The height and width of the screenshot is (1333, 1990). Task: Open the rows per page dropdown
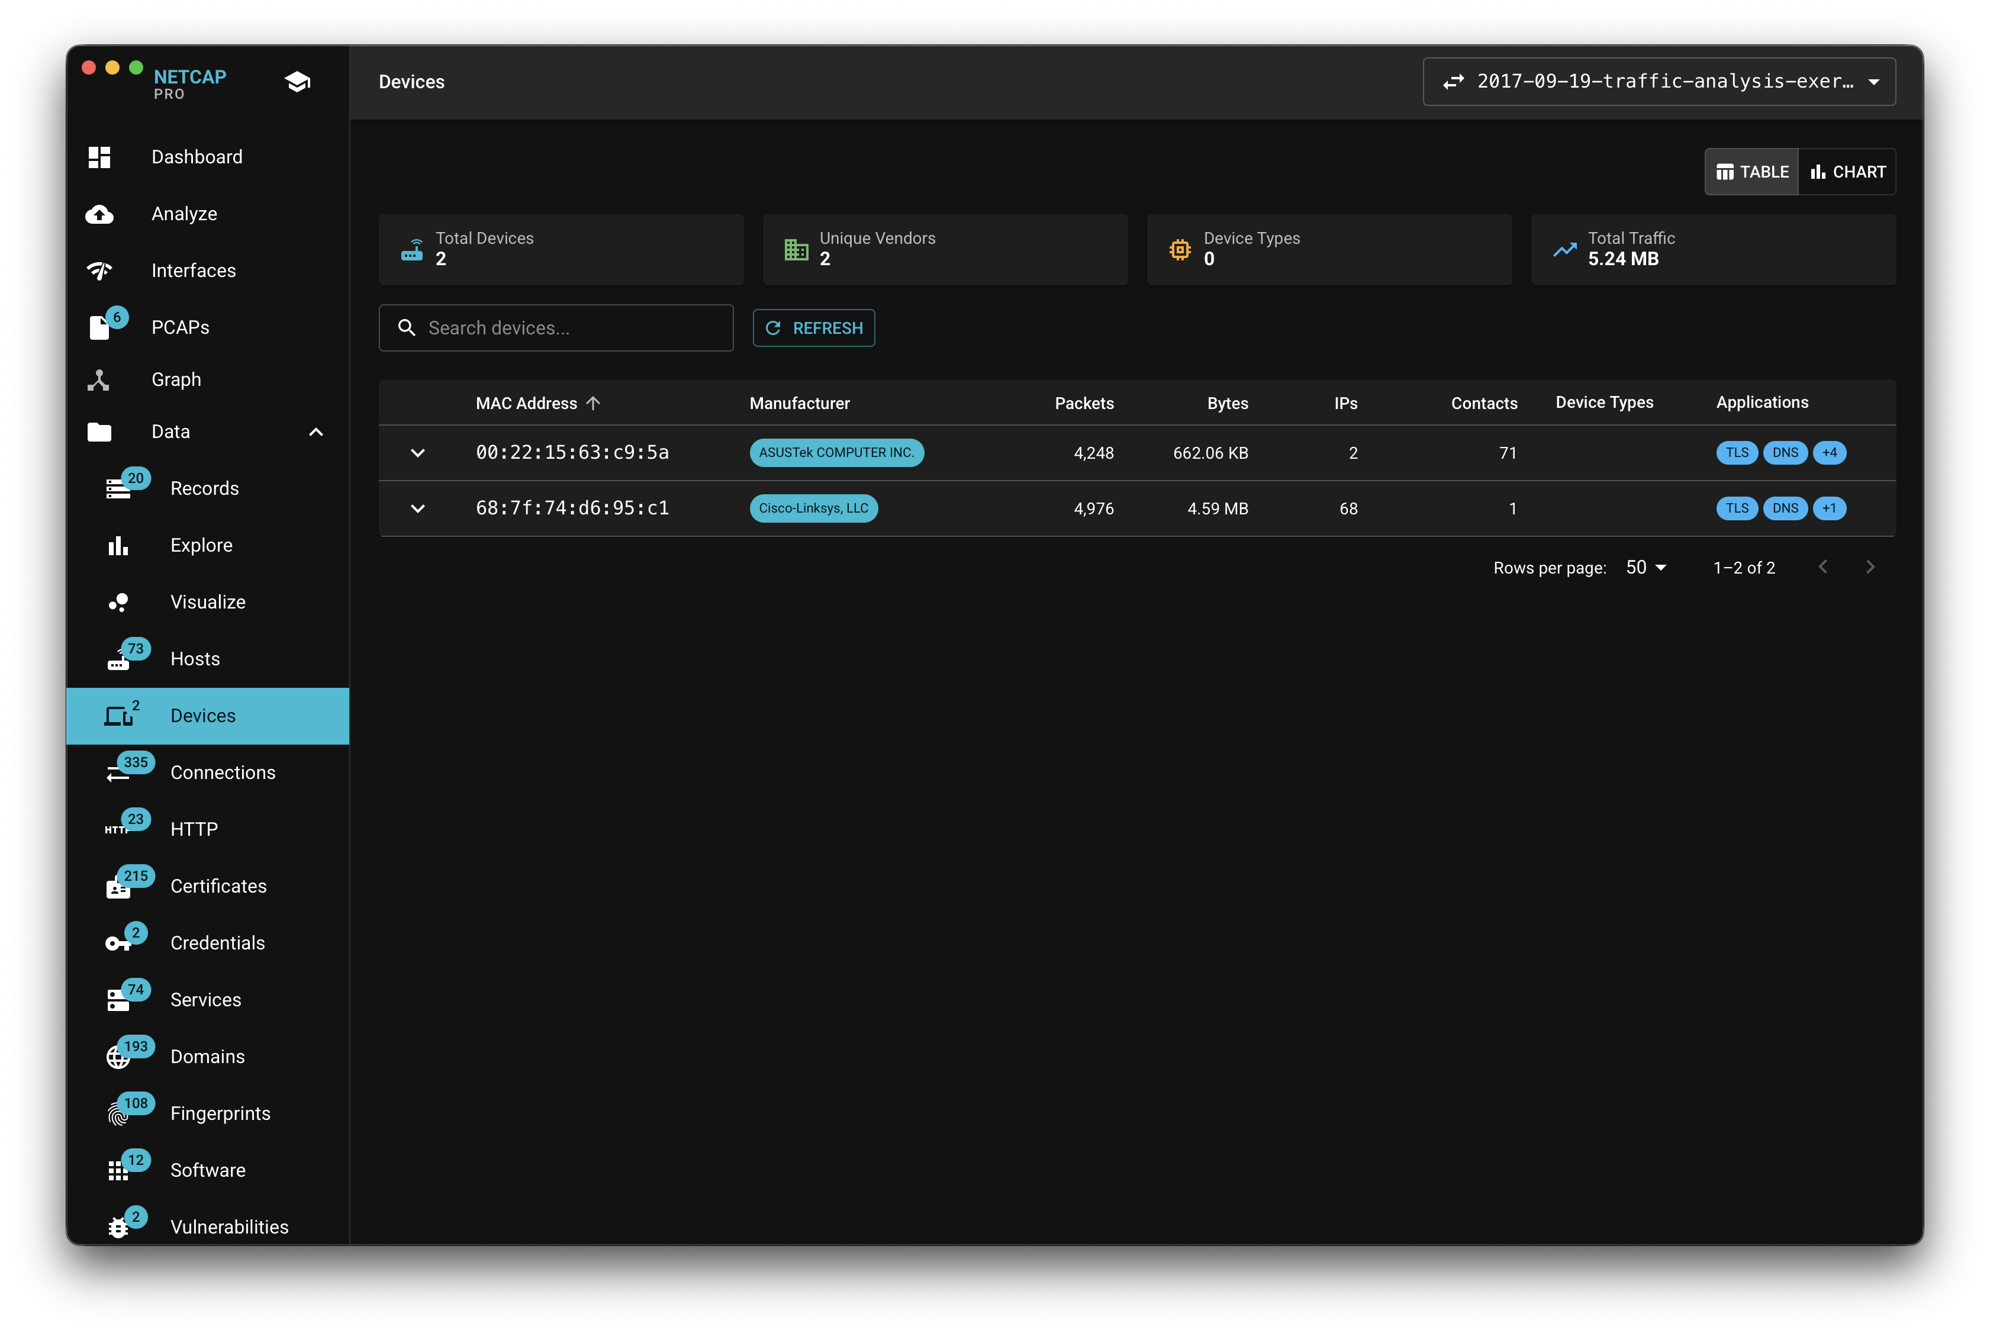pyautogui.click(x=1646, y=567)
